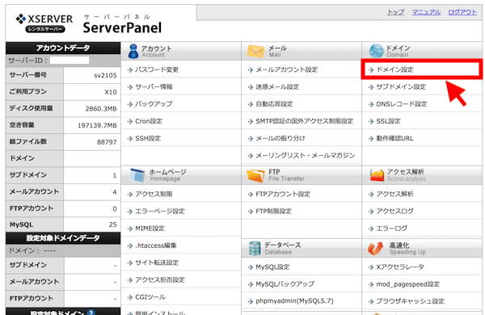Open メールアカウント設定

286,69
